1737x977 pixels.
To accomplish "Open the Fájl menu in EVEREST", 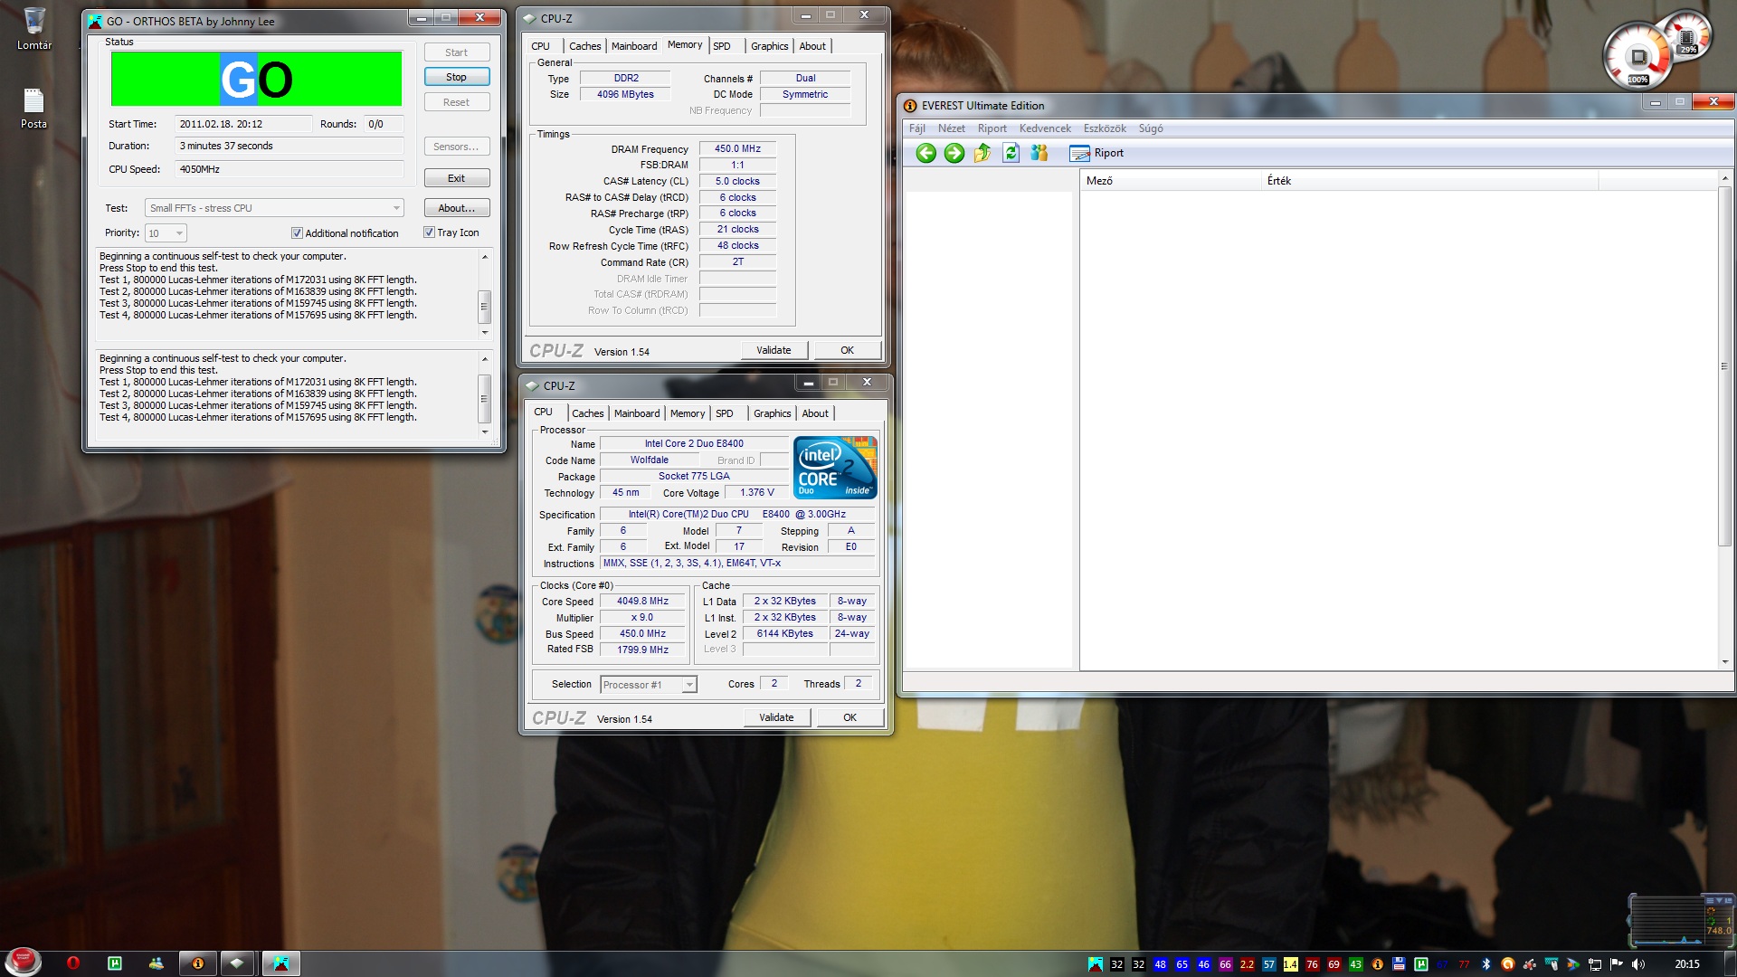I will click(916, 128).
